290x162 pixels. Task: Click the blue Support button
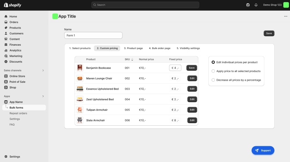coord(263,150)
